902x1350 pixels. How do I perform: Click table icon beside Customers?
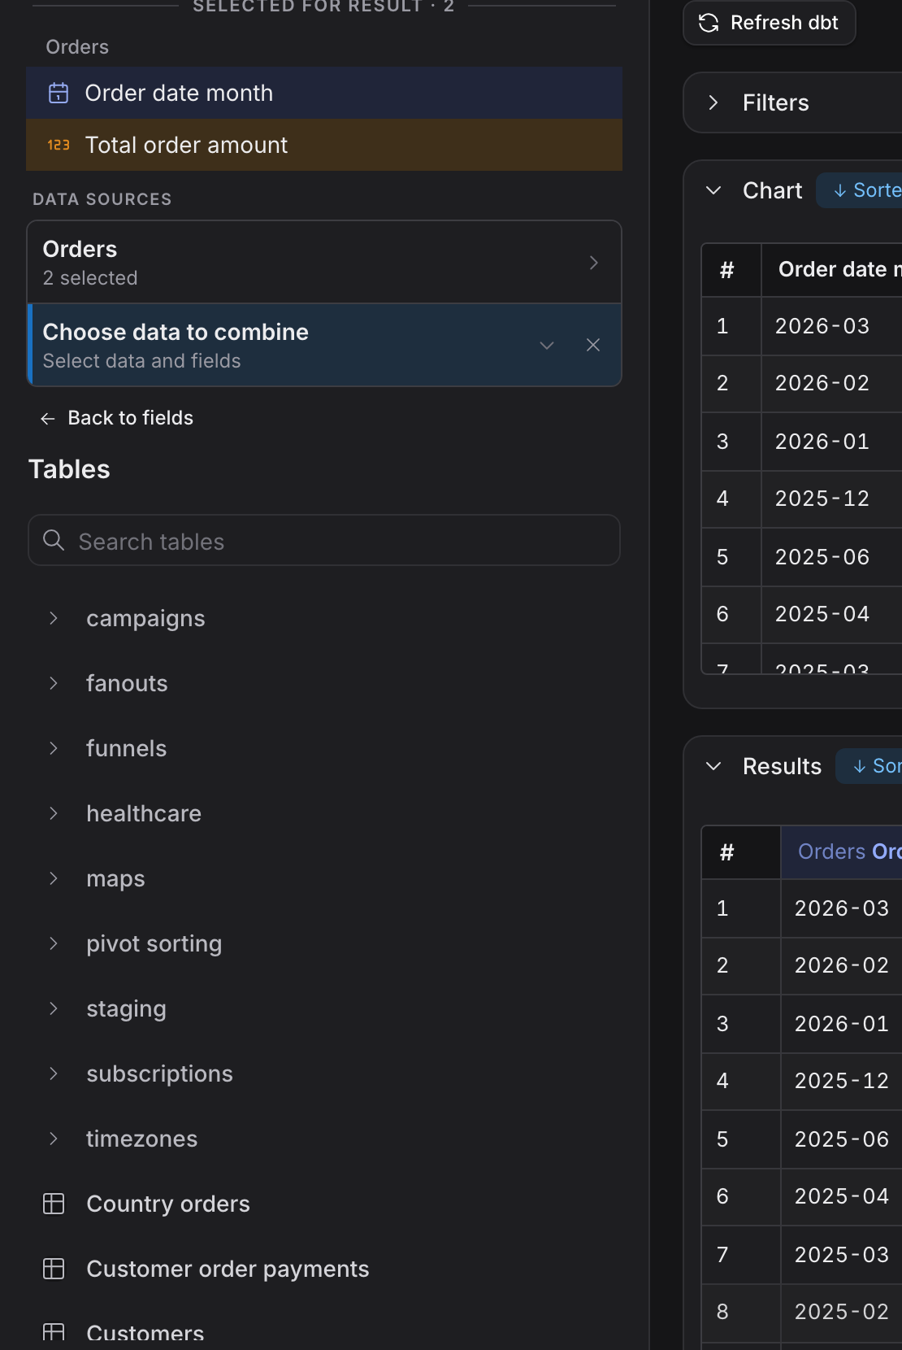pyautogui.click(x=54, y=1333)
